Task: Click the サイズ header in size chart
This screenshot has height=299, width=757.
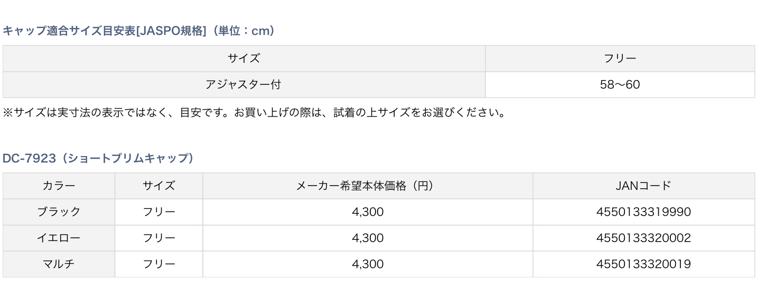Action: tap(244, 59)
